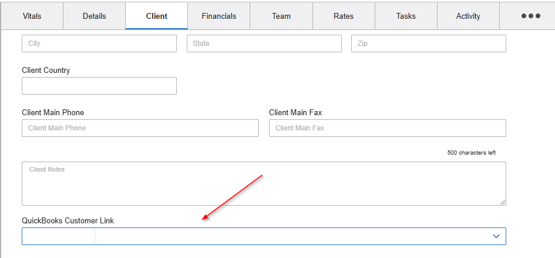Click the 'Client Main Phone' label text
This screenshot has width=555, height=258.
point(53,112)
